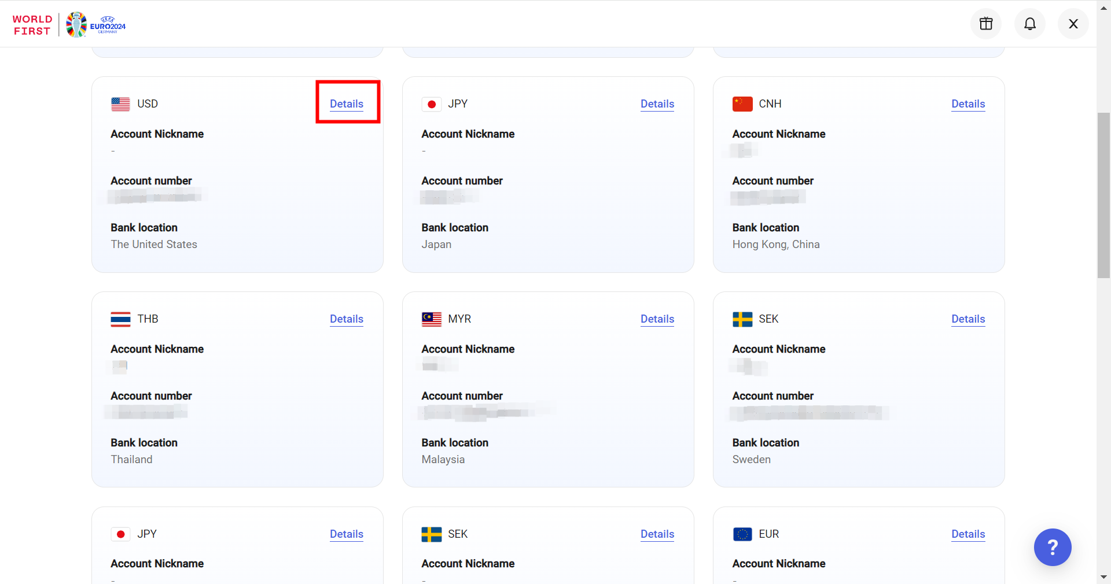
Task: Click the EUR European Union flag icon
Action: (742, 534)
